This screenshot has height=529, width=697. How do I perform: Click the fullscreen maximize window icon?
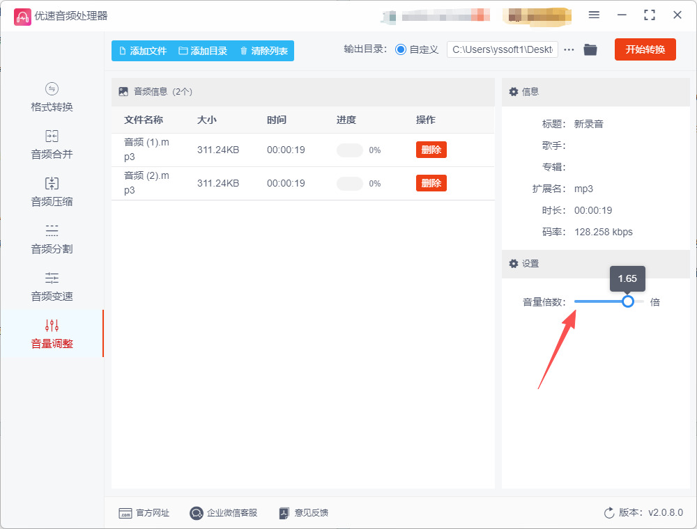(650, 15)
